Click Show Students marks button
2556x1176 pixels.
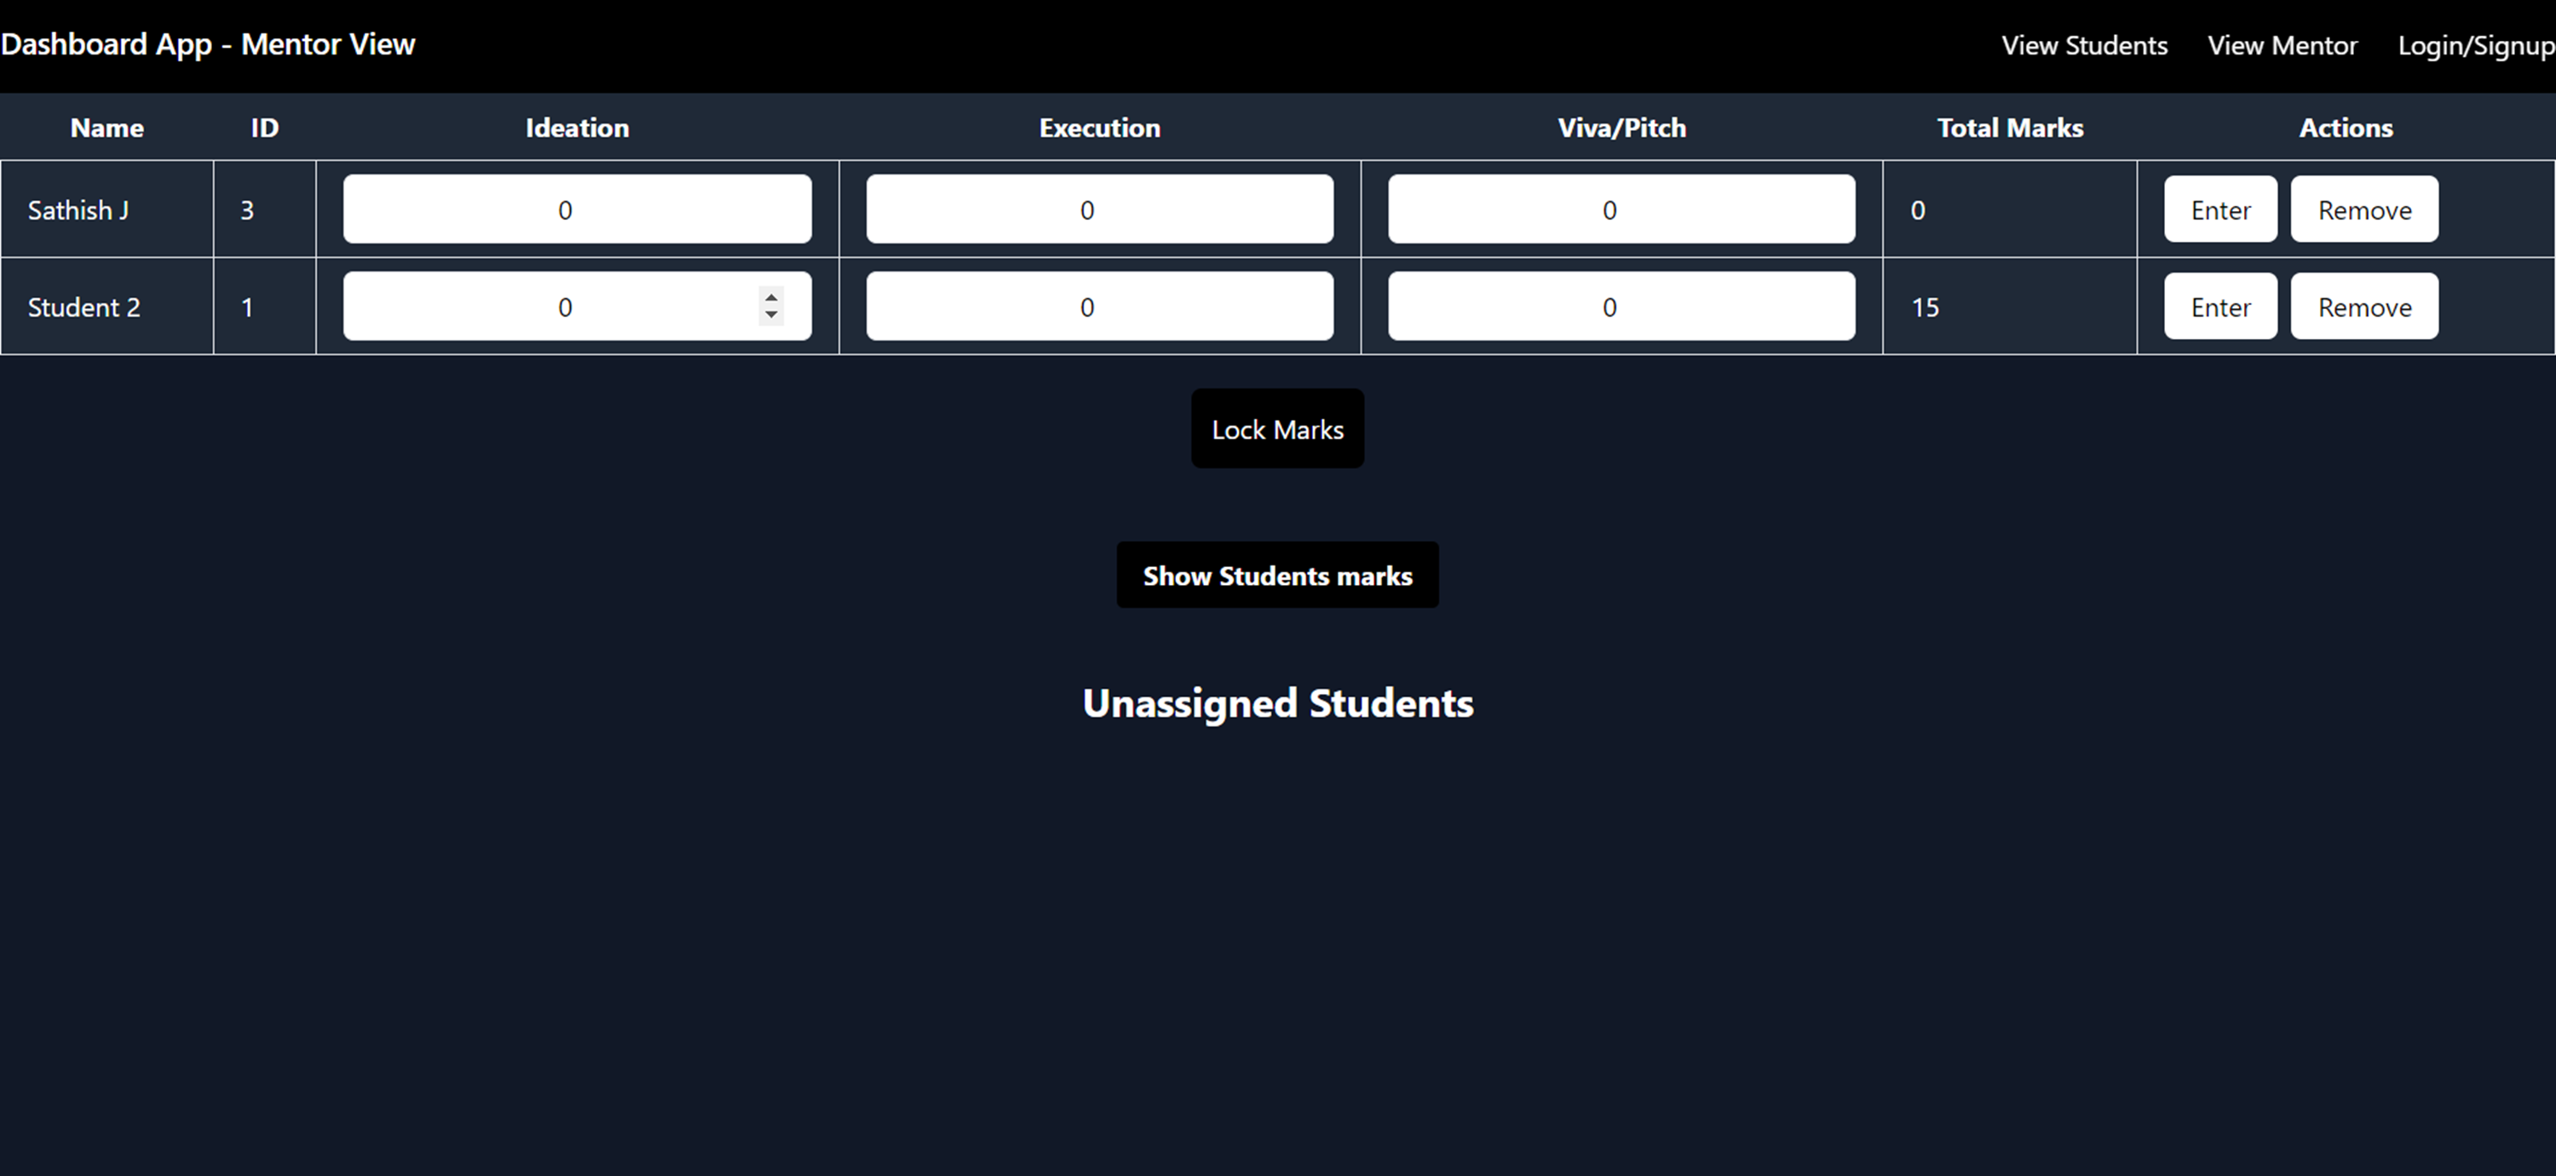(1278, 575)
